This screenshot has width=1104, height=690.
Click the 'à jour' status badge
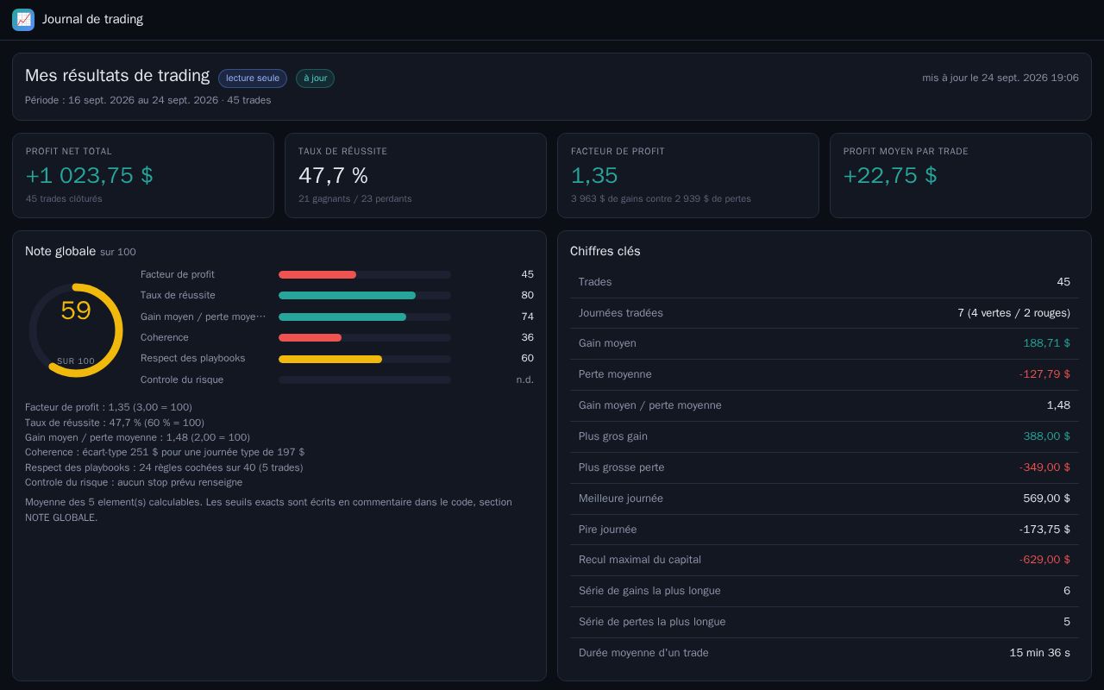pyautogui.click(x=315, y=78)
